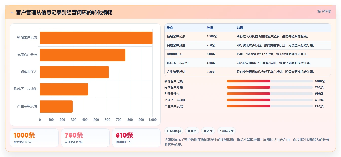Click the chart's 完成客户分层 axis label

[27, 55]
